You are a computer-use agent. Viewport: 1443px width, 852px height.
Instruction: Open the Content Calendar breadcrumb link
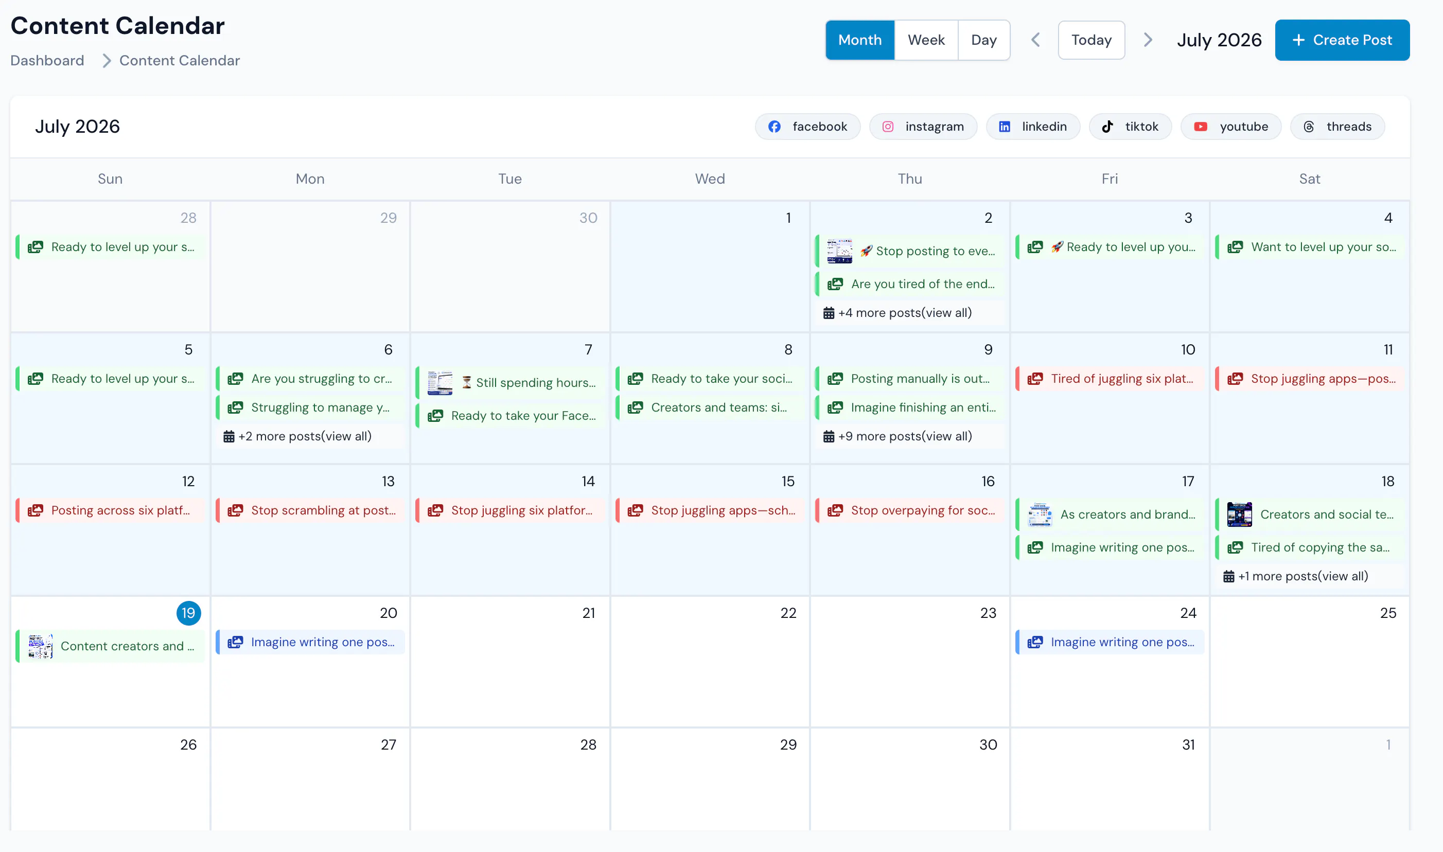[x=179, y=60]
